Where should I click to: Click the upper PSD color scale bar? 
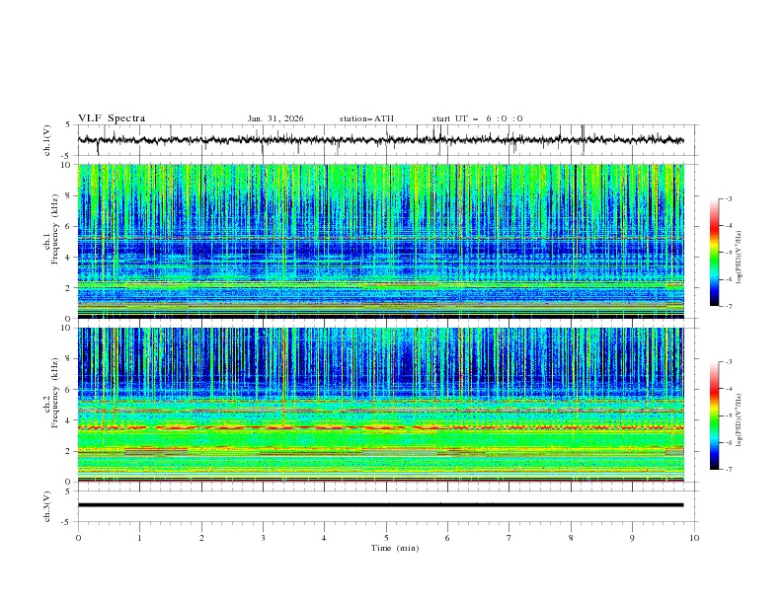(714, 253)
